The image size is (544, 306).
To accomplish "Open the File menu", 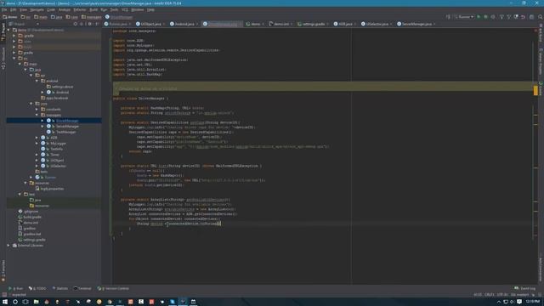I will 4,9.
